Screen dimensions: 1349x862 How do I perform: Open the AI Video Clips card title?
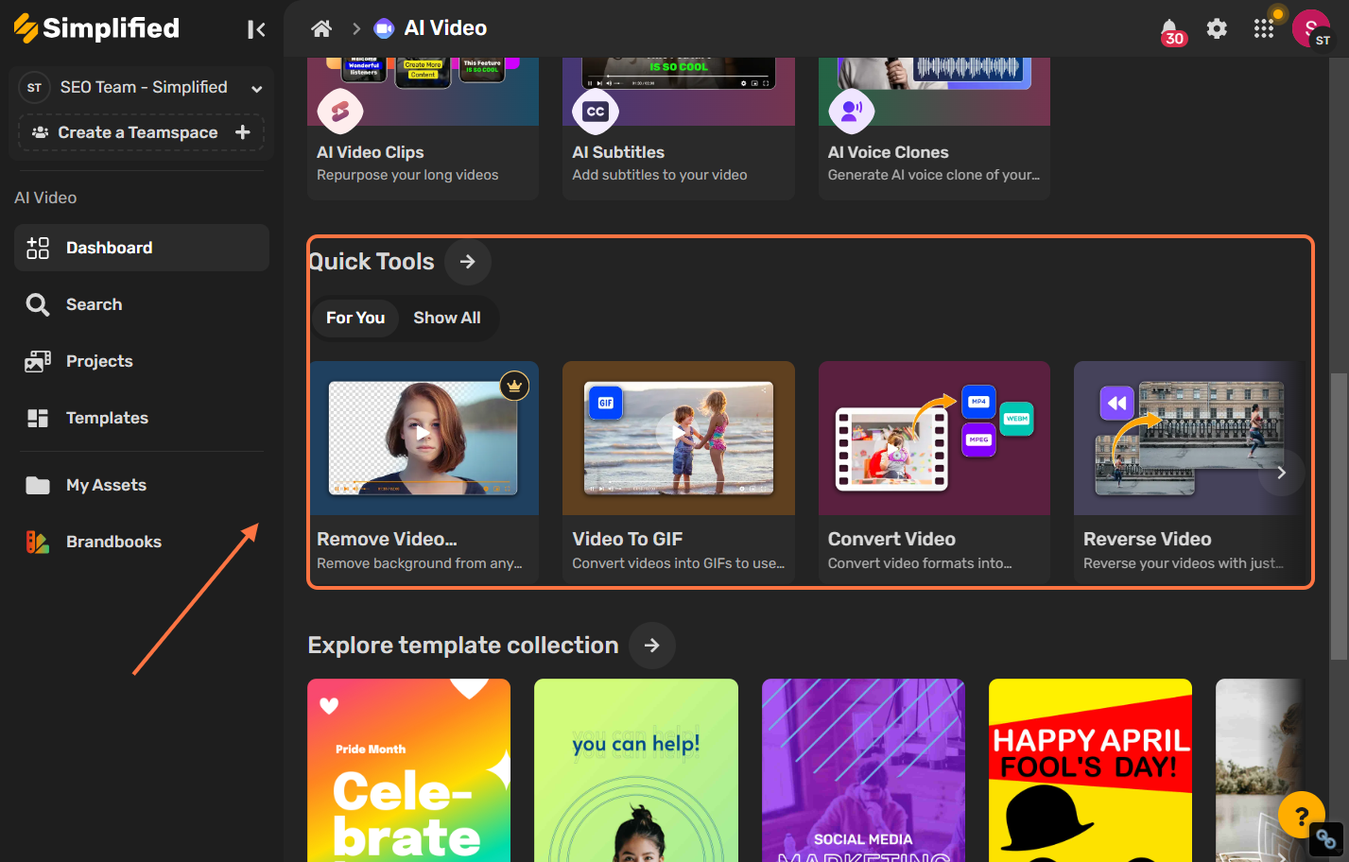coord(371,152)
